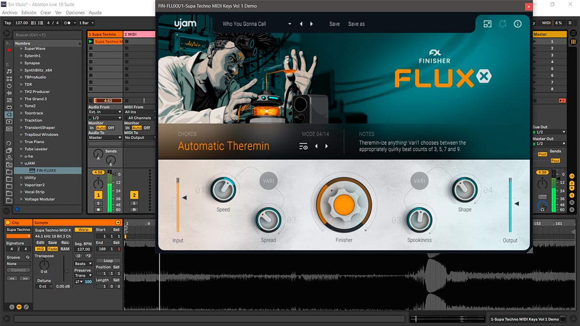Toggle the RAM button
The width and height of the screenshot is (580, 326).
65,249
